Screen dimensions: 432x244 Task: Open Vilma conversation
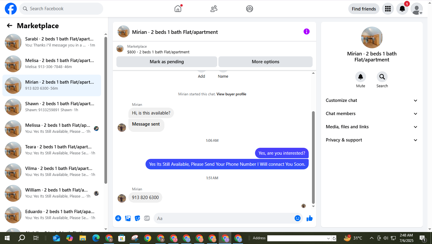(52, 172)
